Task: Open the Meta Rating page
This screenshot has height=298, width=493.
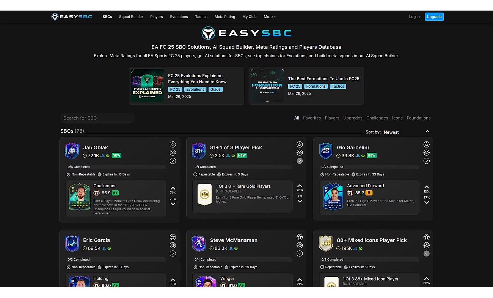Action: [225, 17]
